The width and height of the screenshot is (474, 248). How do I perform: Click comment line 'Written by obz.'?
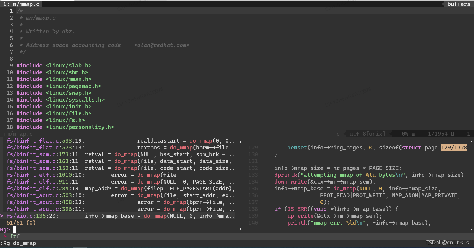tap(50, 31)
